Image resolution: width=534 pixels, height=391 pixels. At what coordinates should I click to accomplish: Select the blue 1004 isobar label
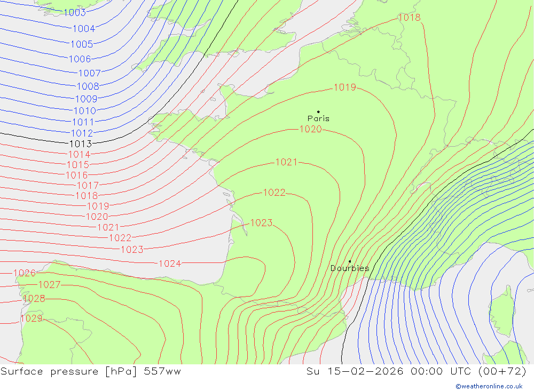pyautogui.click(x=84, y=29)
